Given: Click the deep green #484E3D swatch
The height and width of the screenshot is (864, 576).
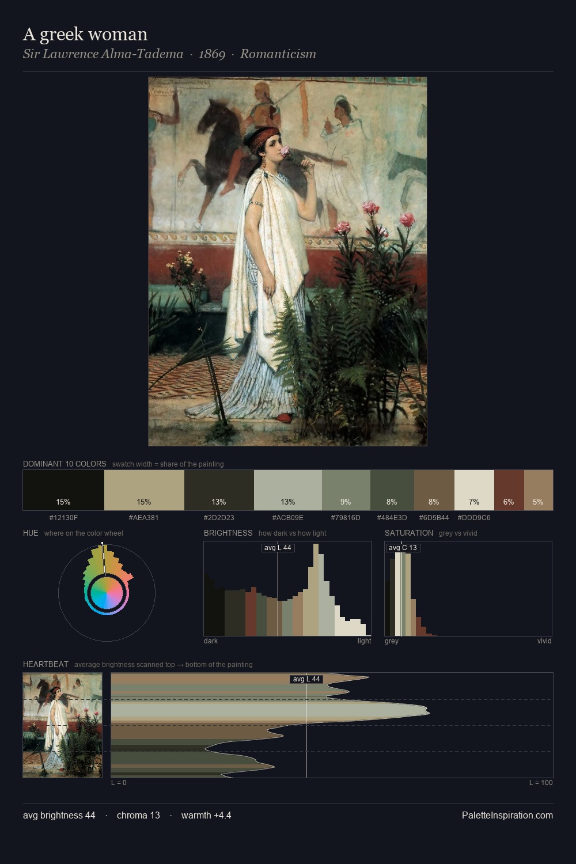Looking at the screenshot, I should pyautogui.click(x=392, y=490).
